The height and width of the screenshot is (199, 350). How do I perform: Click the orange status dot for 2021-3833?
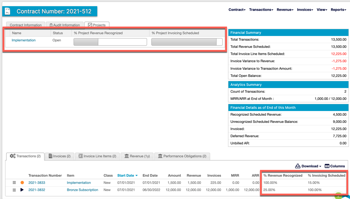point(22,183)
